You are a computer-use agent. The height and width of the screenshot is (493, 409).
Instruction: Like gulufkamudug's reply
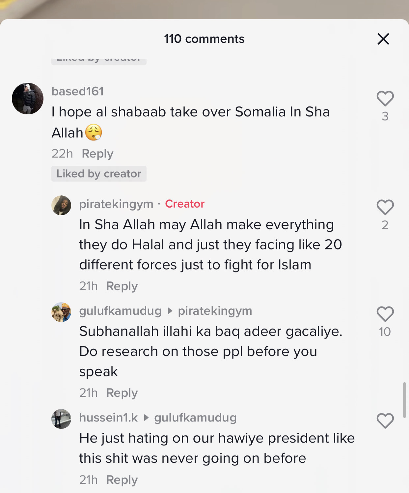(x=385, y=314)
